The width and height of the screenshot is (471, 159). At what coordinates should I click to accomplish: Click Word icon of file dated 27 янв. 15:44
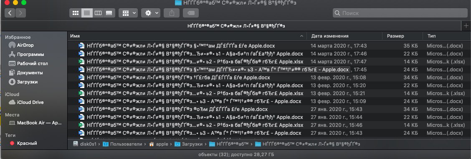point(81,117)
